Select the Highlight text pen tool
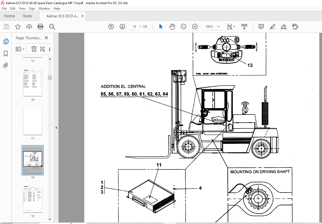Image resolution: width=322 pixels, height=224 pixels. pos(273,27)
